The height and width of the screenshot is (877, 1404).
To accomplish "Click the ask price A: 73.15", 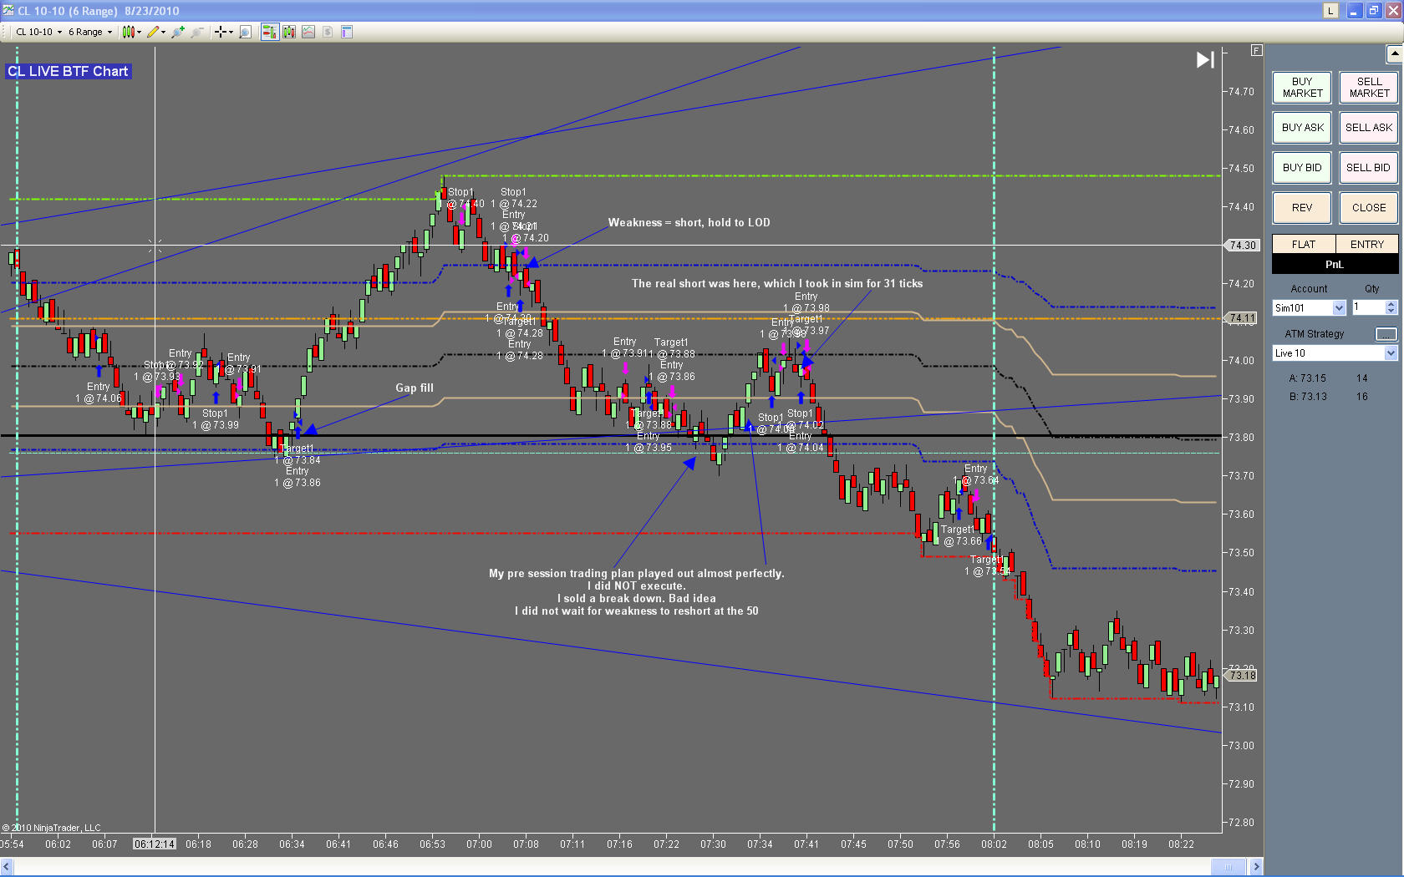I will click(1307, 378).
